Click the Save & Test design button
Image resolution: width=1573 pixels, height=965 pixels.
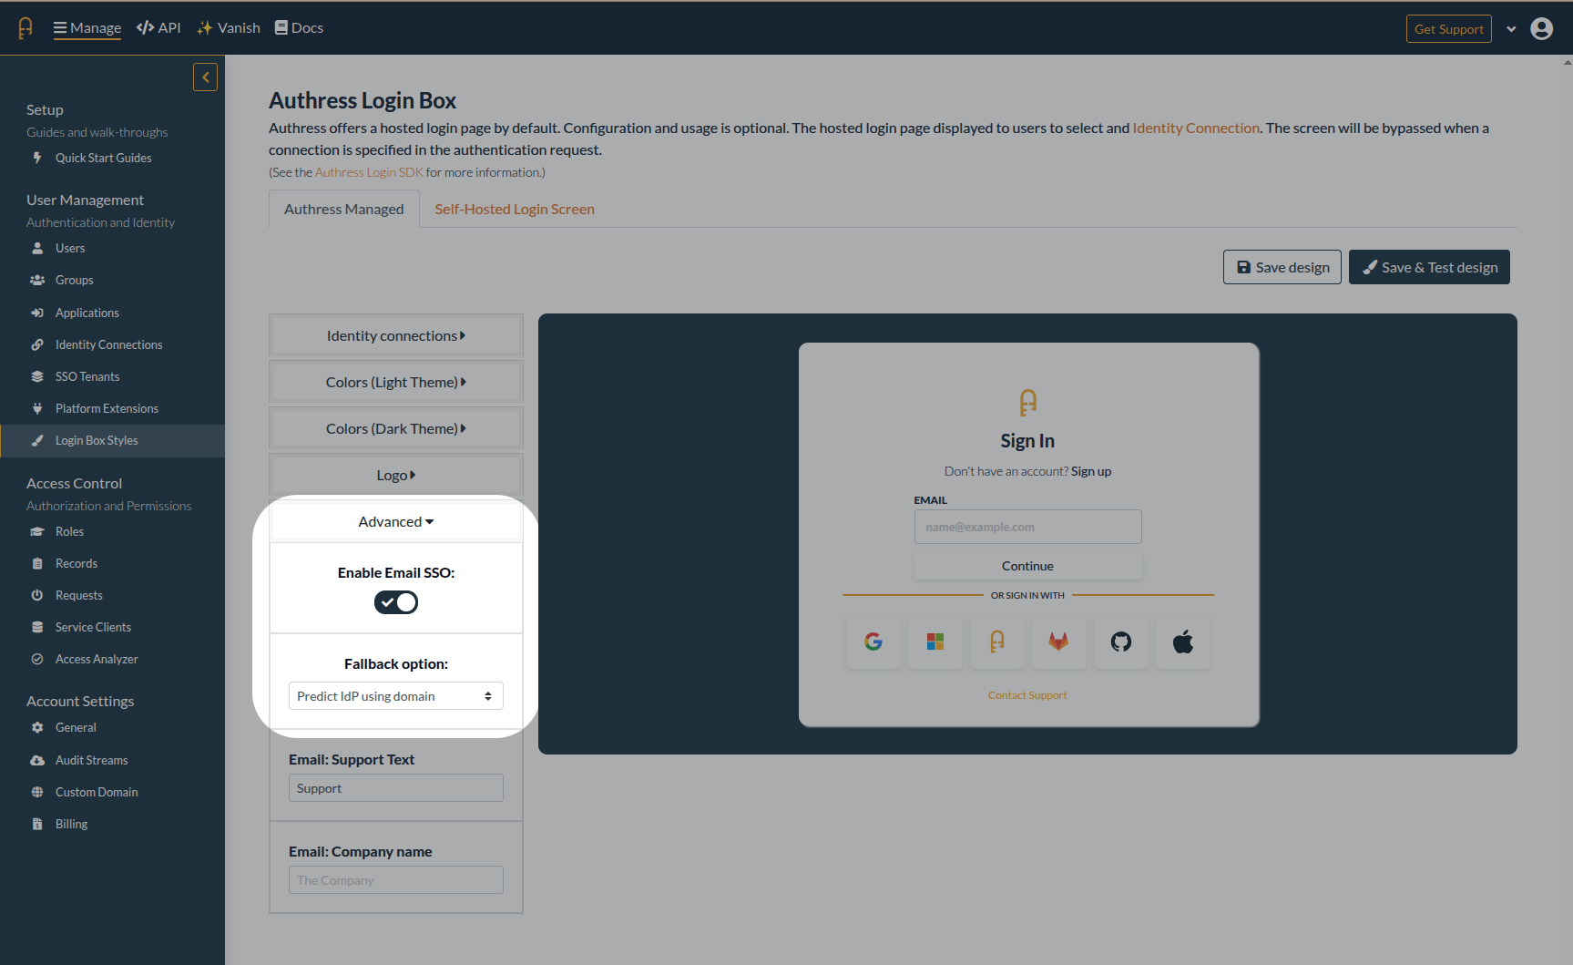pyautogui.click(x=1428, y=267)
